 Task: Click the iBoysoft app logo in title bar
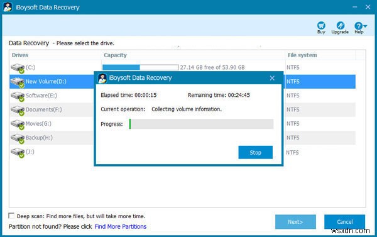point(8,7)
